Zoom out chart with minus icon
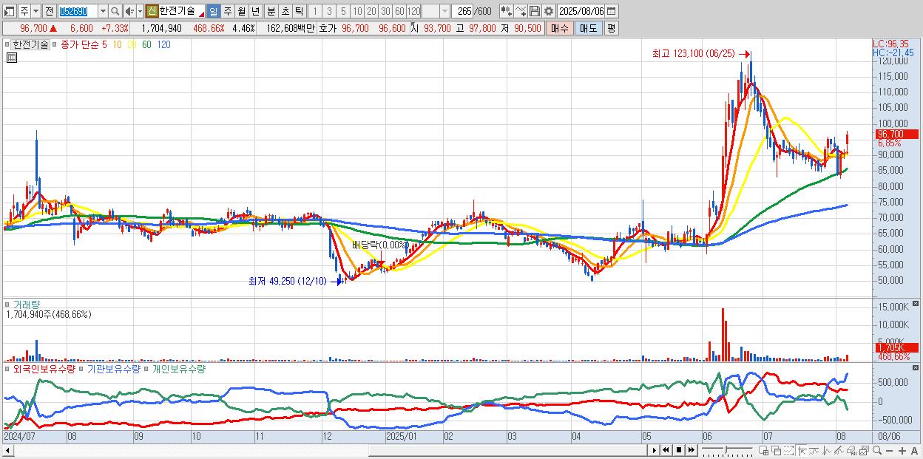 tap(889, 450)
